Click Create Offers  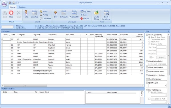[x=96, y=15]
